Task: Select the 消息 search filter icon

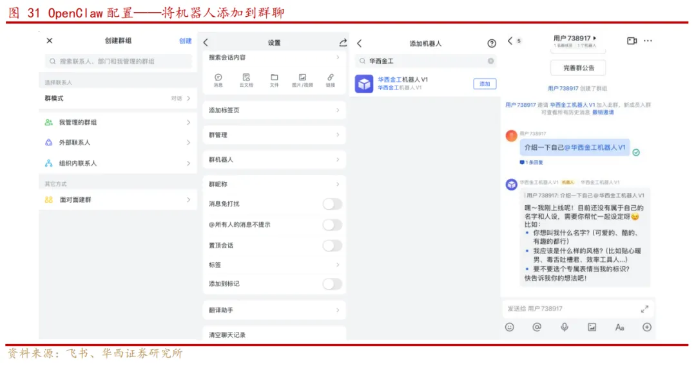Action: click(218, 80)
